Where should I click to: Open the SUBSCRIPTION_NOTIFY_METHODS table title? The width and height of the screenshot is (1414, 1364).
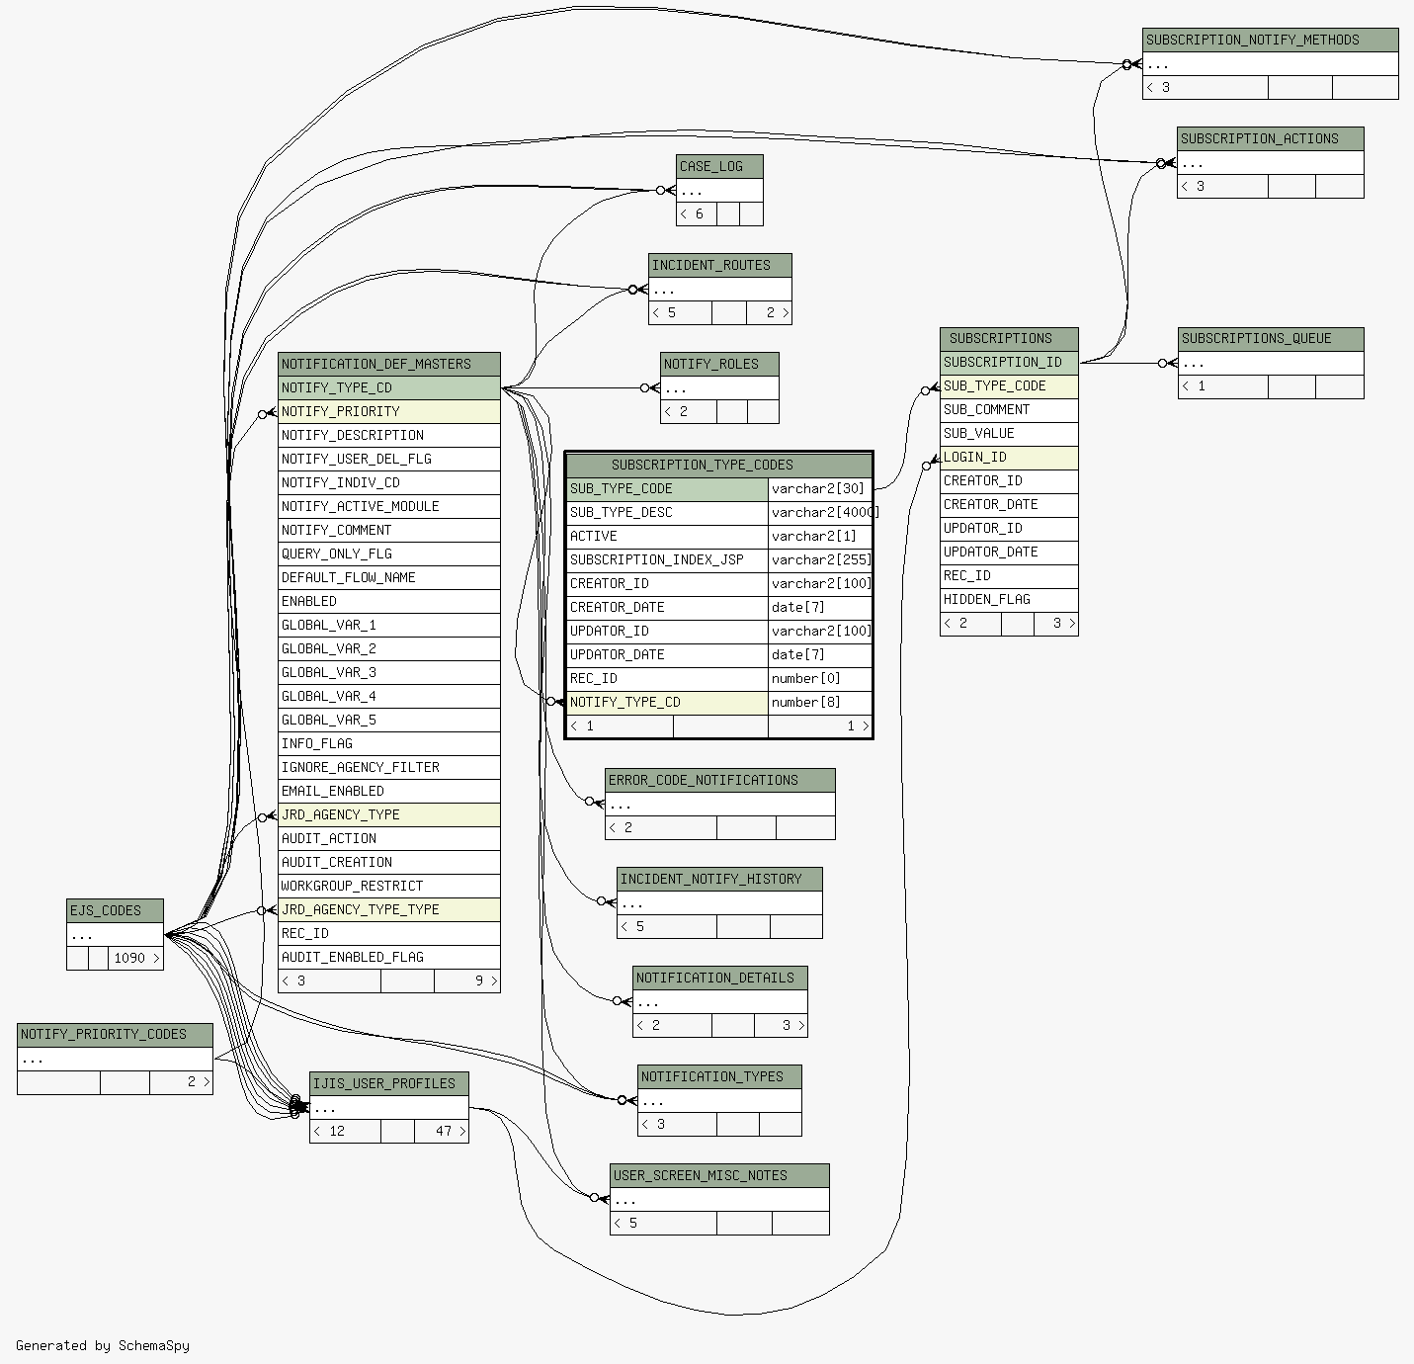1270,40
